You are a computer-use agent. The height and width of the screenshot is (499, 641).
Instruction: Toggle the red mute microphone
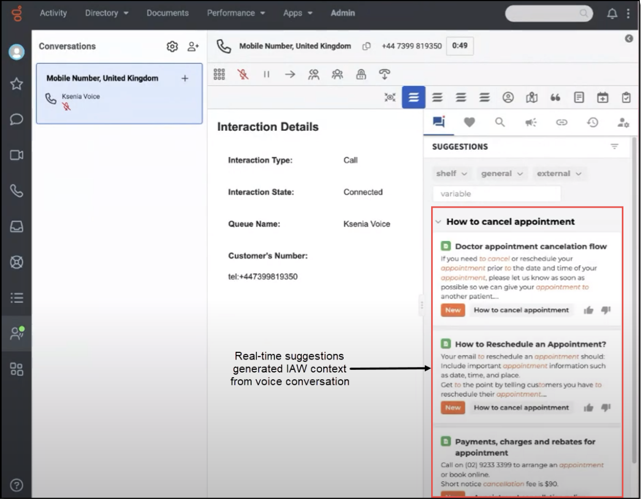[242, 74]
